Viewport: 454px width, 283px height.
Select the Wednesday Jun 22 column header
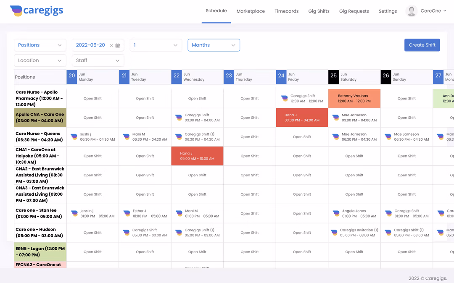[x=197, y=77]
